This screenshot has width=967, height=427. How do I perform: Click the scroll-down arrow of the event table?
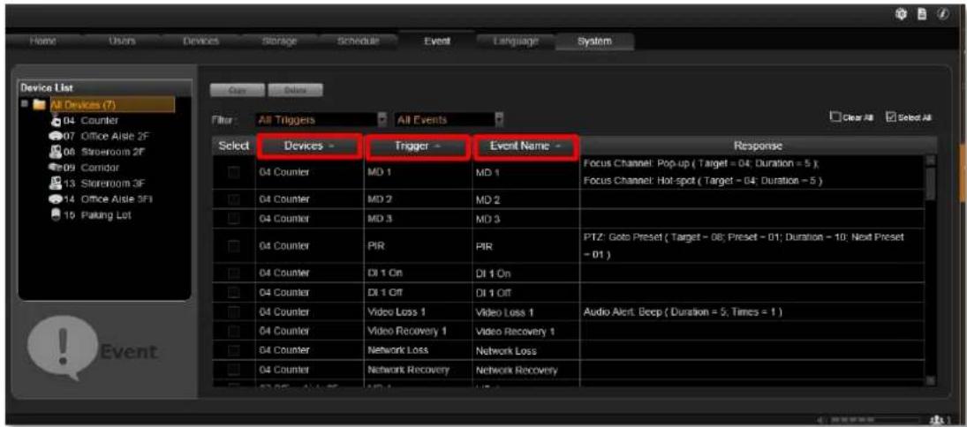click(931, 381)
